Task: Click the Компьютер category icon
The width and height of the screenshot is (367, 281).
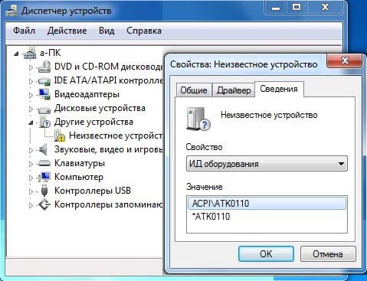Action: click(x=44, y=177)
